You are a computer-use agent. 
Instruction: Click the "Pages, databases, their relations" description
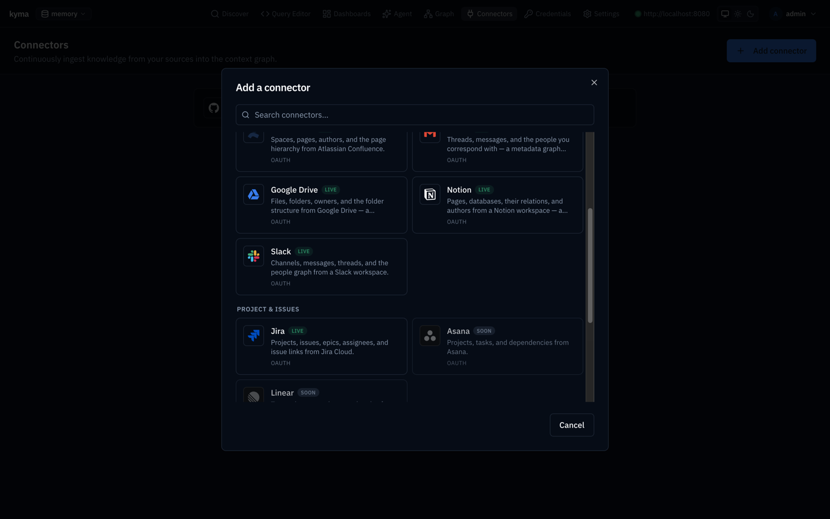pyautogui.click(x=507, y=206)
